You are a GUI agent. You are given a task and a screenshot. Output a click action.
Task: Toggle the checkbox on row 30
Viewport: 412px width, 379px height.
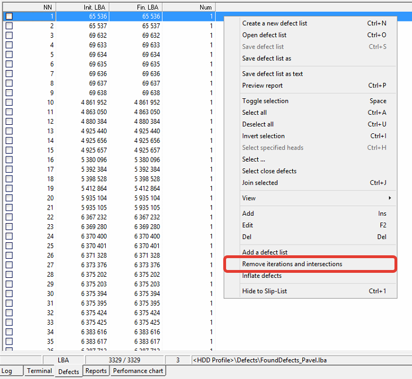click(9, 294)
